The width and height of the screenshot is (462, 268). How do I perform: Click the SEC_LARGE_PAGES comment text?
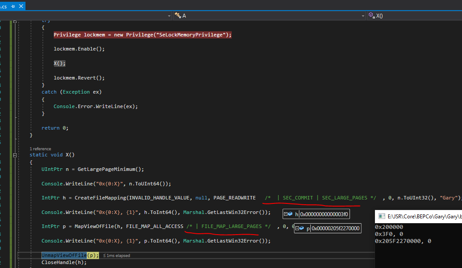[345, 198]
